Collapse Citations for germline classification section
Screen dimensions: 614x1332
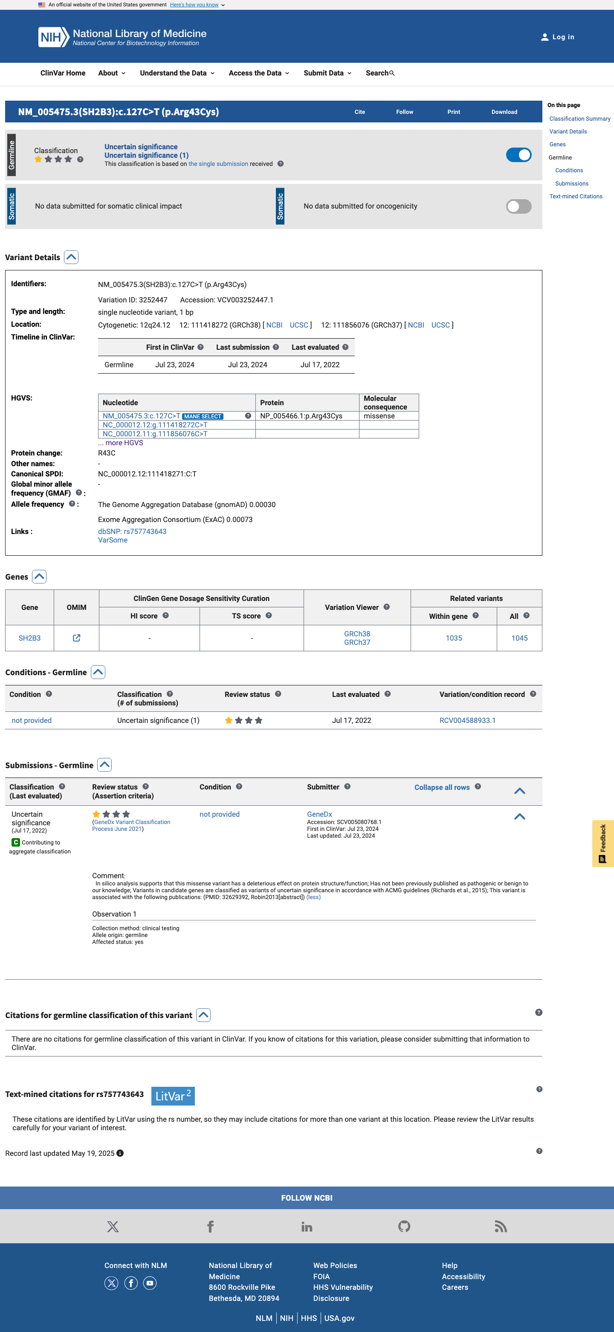coord(204,1015)
